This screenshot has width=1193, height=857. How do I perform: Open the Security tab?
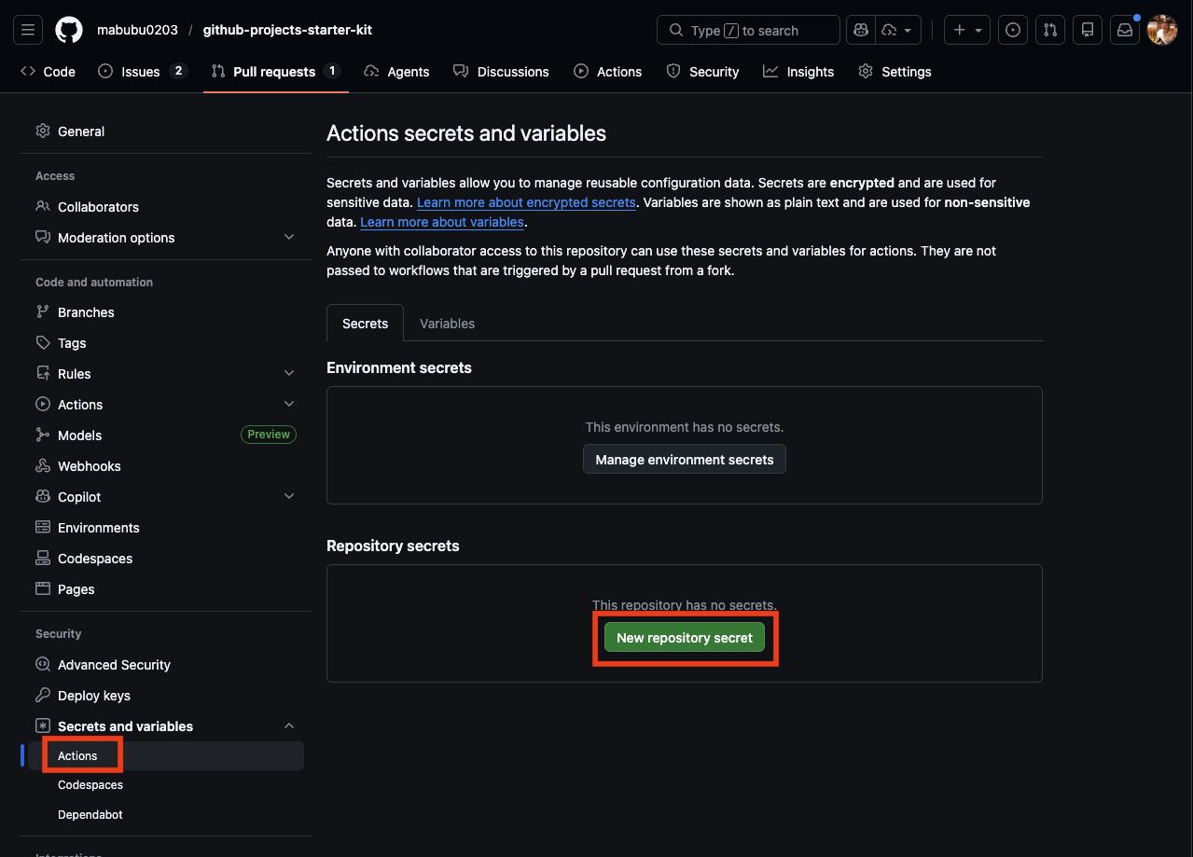[x=703, y=72]
